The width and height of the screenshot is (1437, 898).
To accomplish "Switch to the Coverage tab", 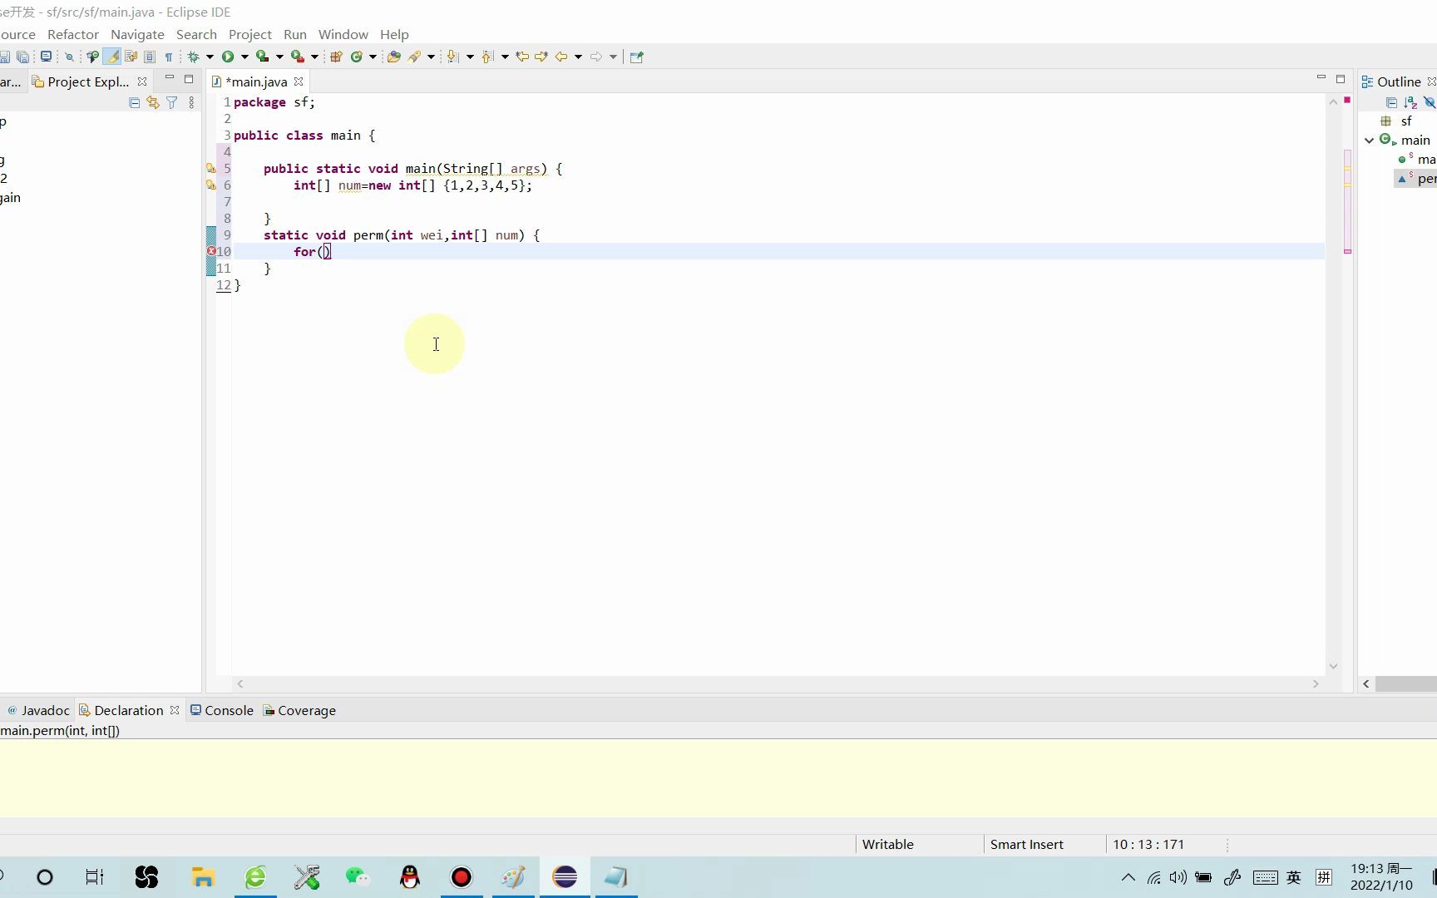I will coord(299,710).
